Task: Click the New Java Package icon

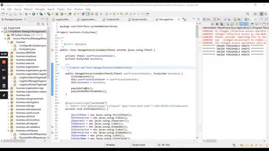Action: point(57,14)
